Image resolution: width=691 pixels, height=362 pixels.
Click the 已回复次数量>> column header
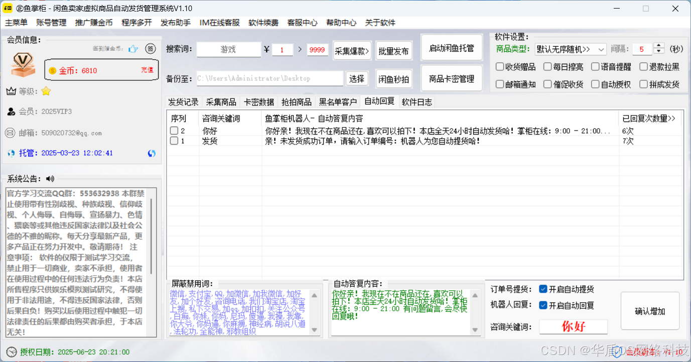coord(650,118)
